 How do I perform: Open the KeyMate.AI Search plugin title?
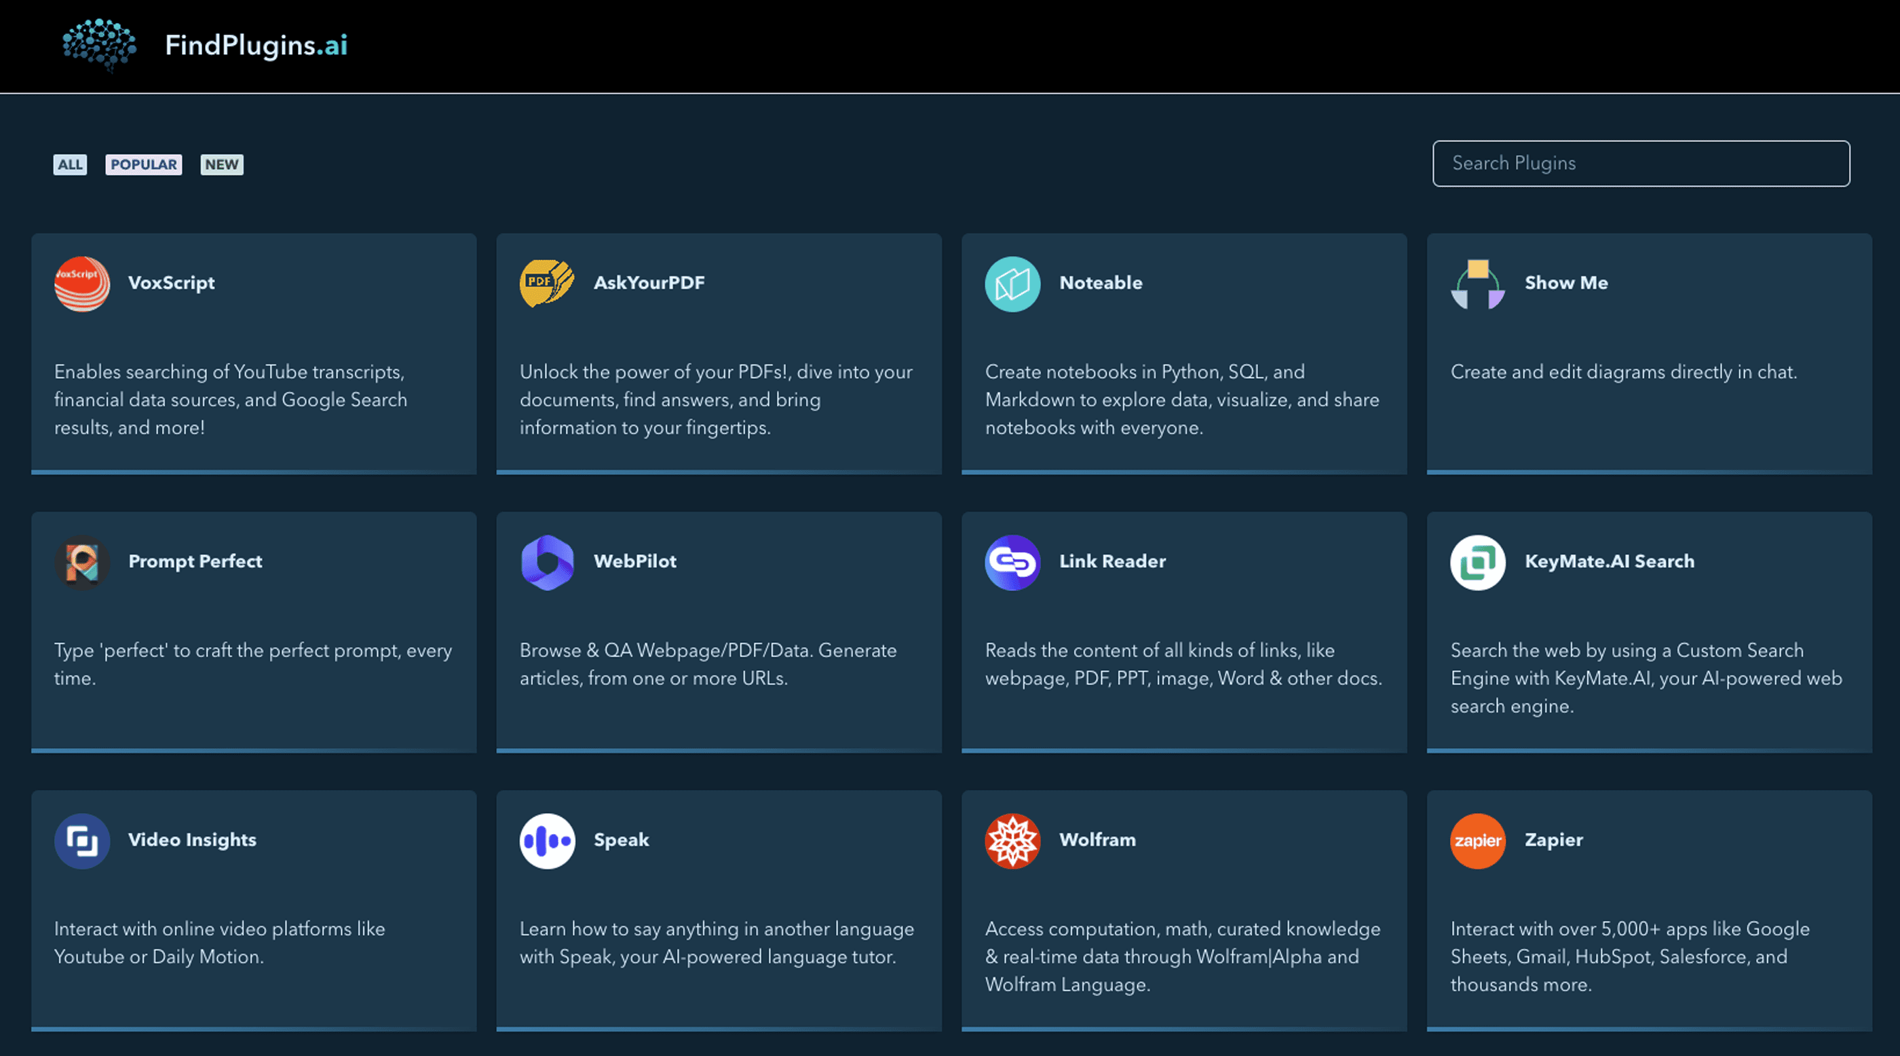[1610, 562]
